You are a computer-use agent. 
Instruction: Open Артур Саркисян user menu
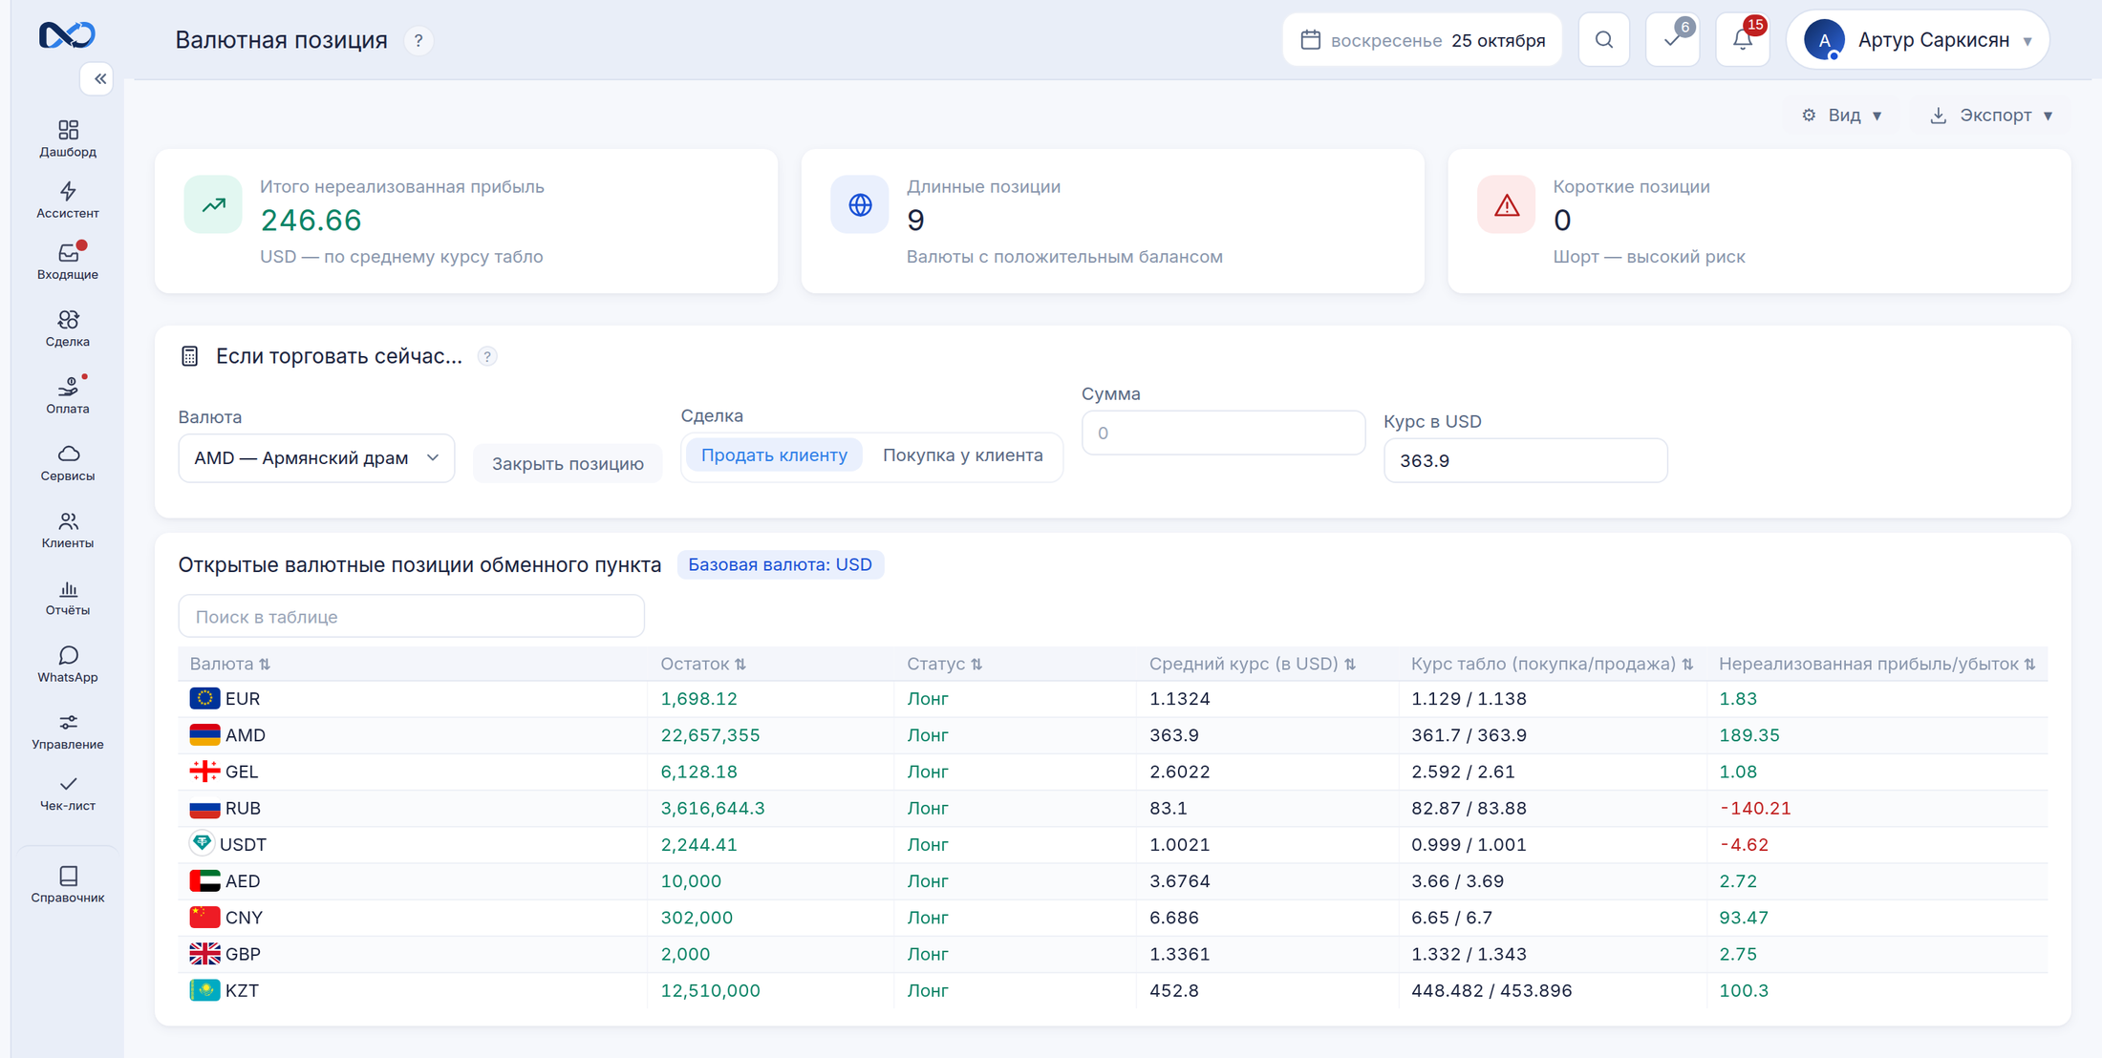coord(1918,40)
